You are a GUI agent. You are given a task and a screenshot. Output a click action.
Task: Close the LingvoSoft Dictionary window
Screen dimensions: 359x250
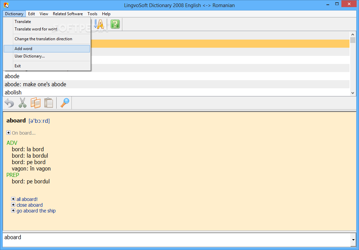click(349, 4)
